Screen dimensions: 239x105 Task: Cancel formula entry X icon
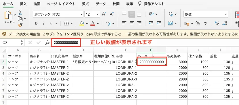30,43
